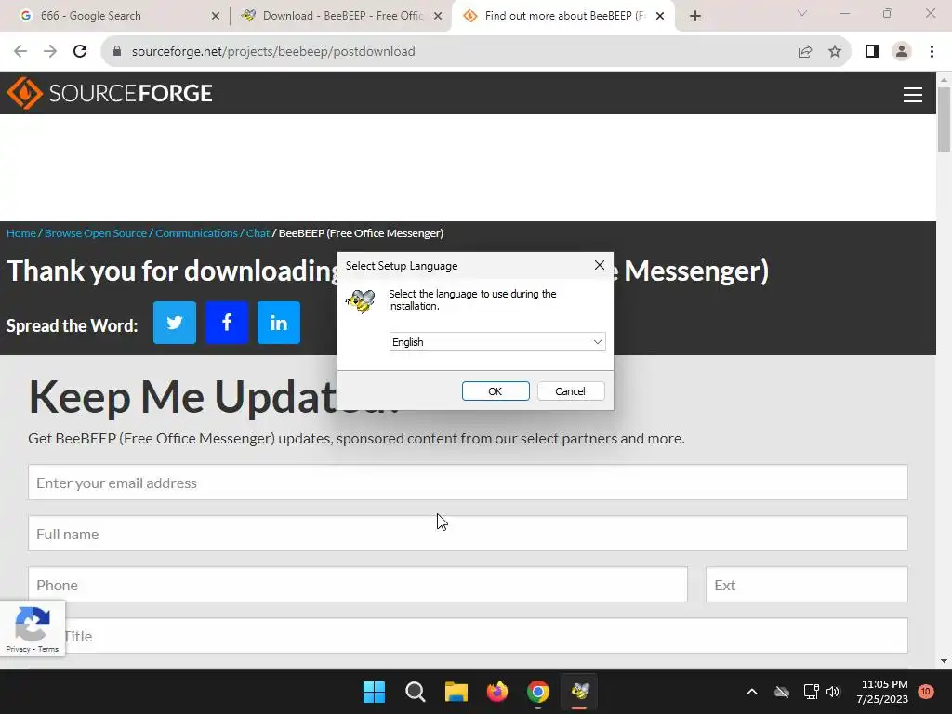Open Windows taskbar search
952x714 pixels.
416,692
